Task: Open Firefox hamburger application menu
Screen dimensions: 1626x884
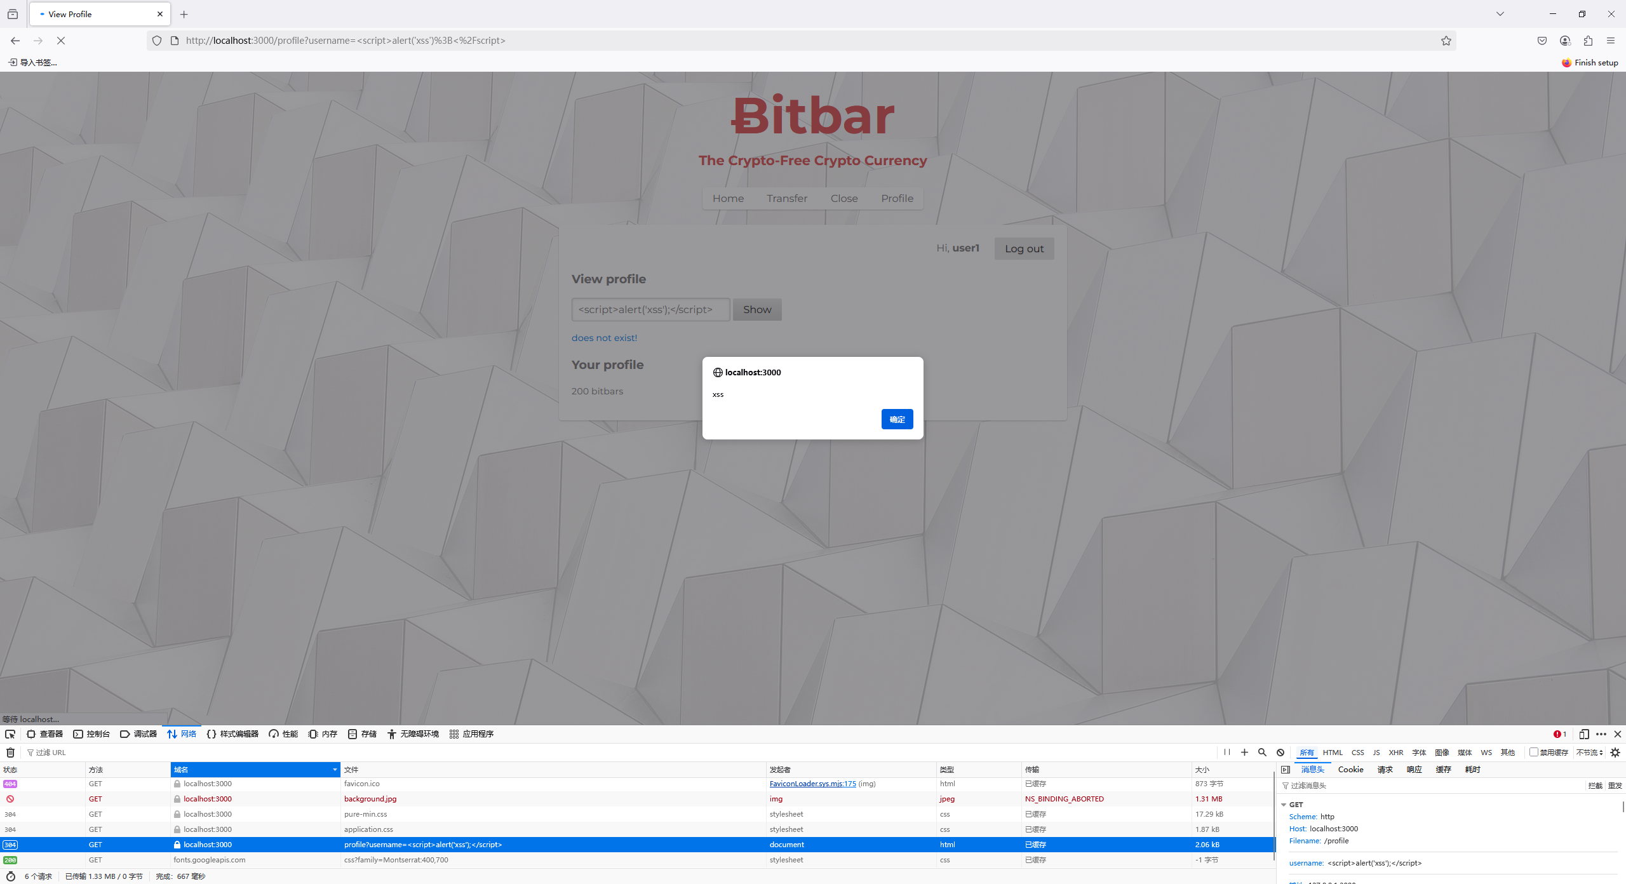Action: point(1611,41)
